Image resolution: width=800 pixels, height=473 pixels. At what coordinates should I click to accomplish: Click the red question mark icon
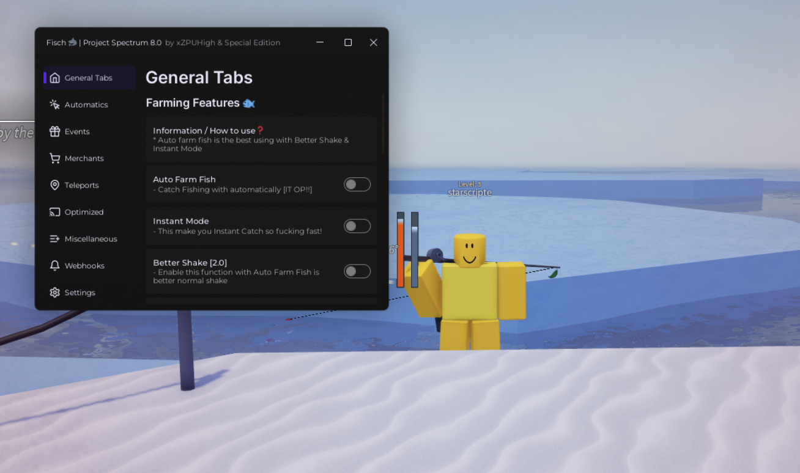(260, 130)
